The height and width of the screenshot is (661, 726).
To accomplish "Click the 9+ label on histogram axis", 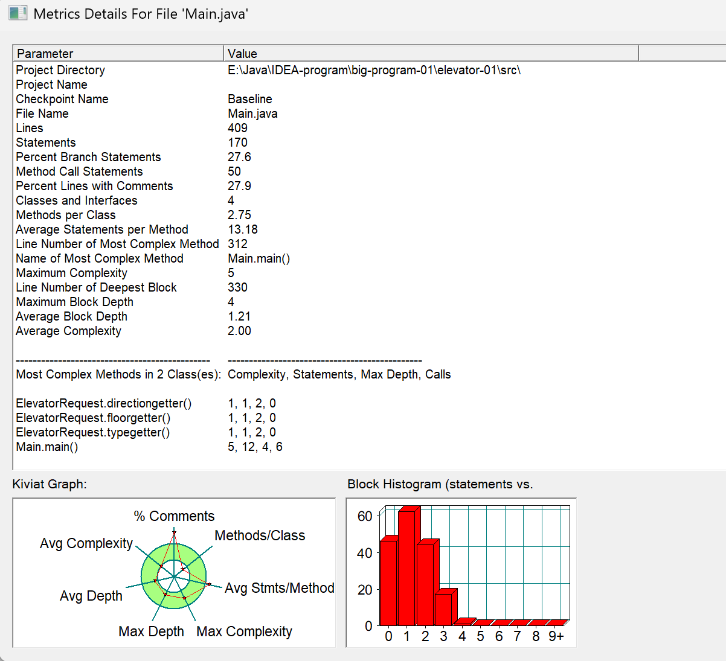I will [x=556, y=636].
